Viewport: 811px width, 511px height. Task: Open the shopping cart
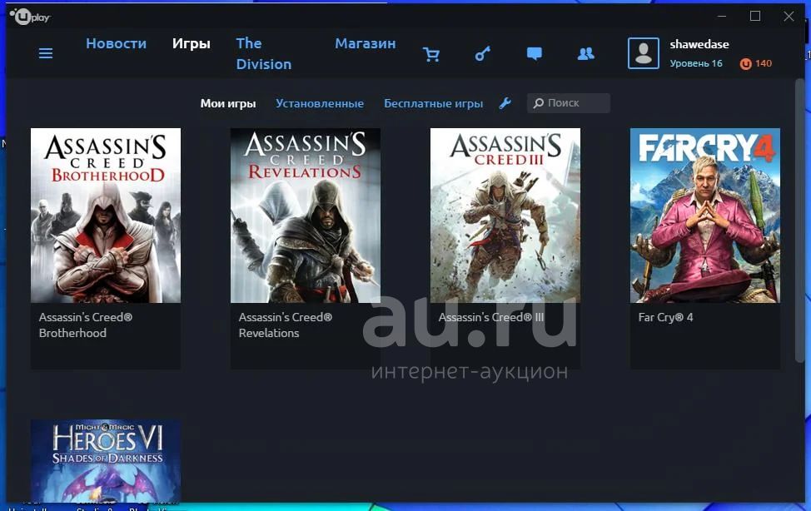click(x=430, y=54)
